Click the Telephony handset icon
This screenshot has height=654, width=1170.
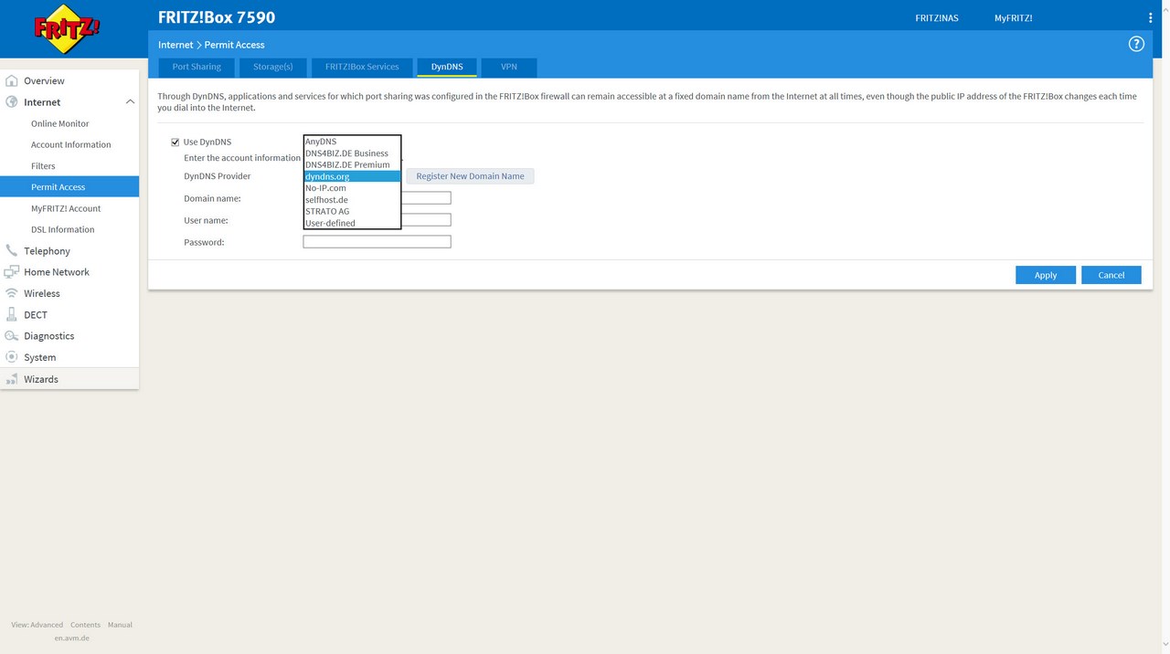pyautogui.click(x=12, y=250)
